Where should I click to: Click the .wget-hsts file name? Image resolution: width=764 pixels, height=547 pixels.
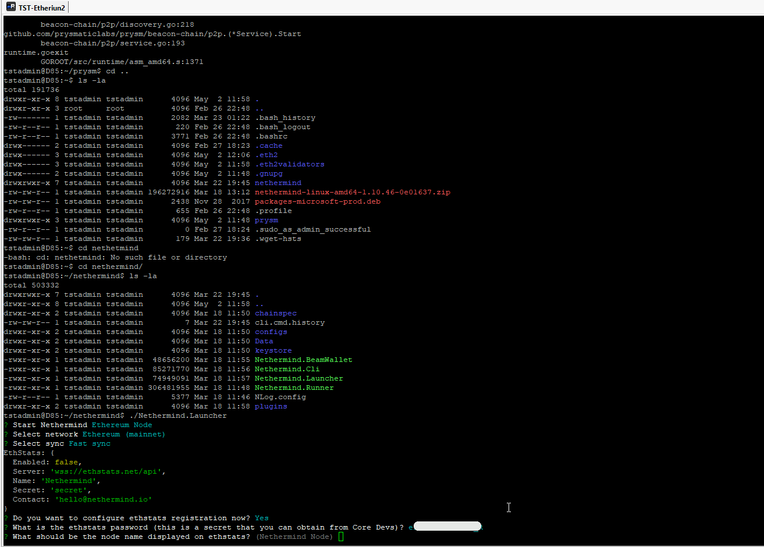coord(278,239)
